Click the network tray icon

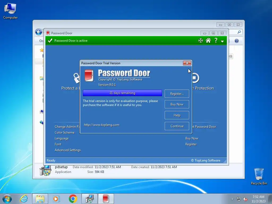(239, 199)
